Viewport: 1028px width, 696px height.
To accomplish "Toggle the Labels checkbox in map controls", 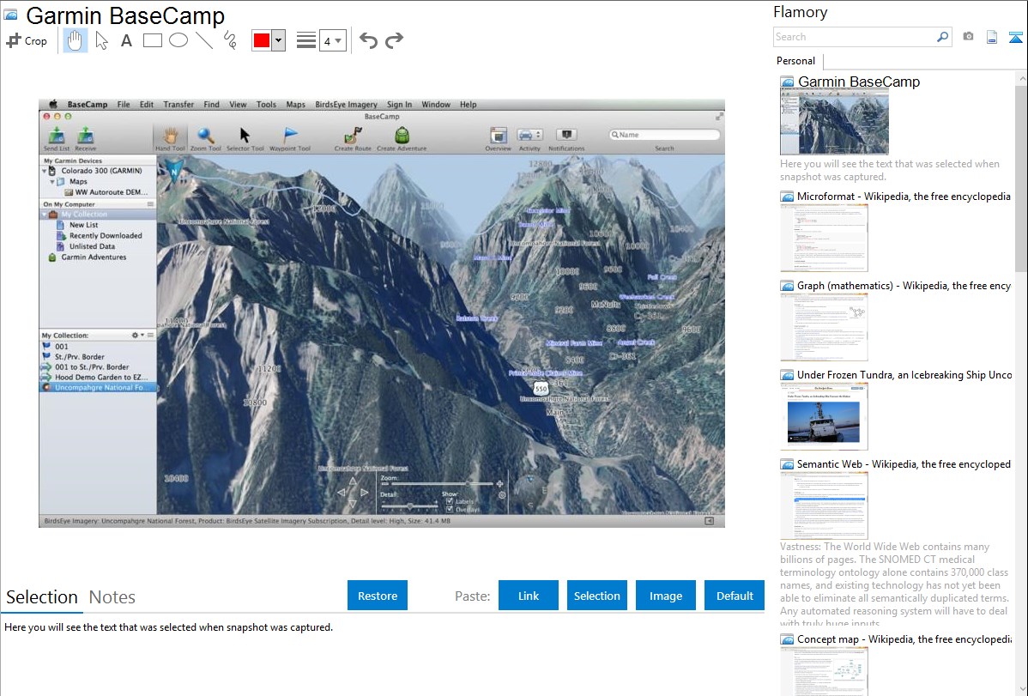I will [x=449, y=501].
